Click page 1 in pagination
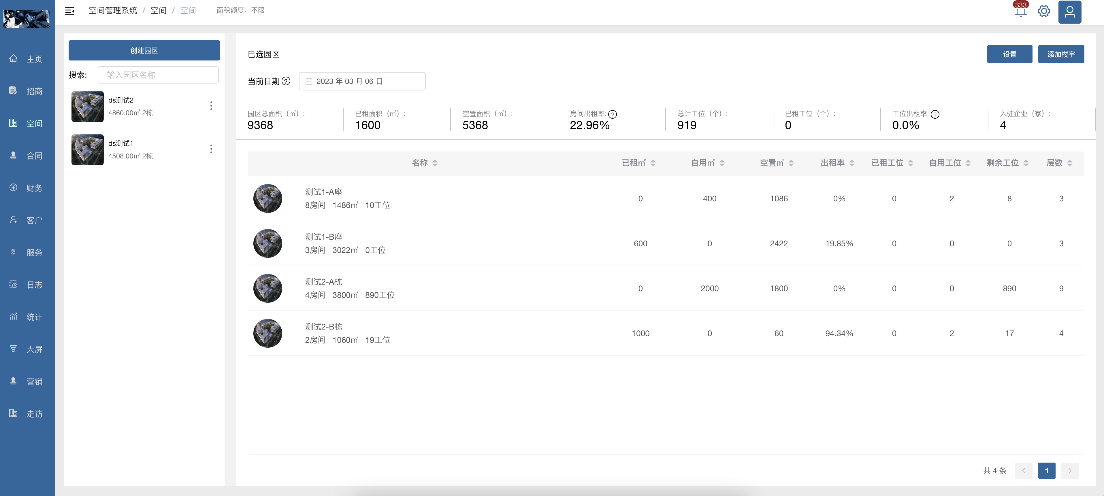The width and height of the screenshot is (1104, 496). [x=1047, y=470]
